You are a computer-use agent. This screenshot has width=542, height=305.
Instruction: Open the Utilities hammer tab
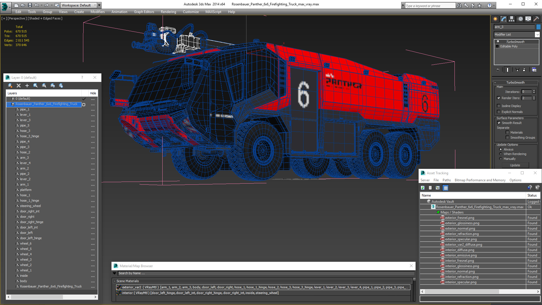536,19
